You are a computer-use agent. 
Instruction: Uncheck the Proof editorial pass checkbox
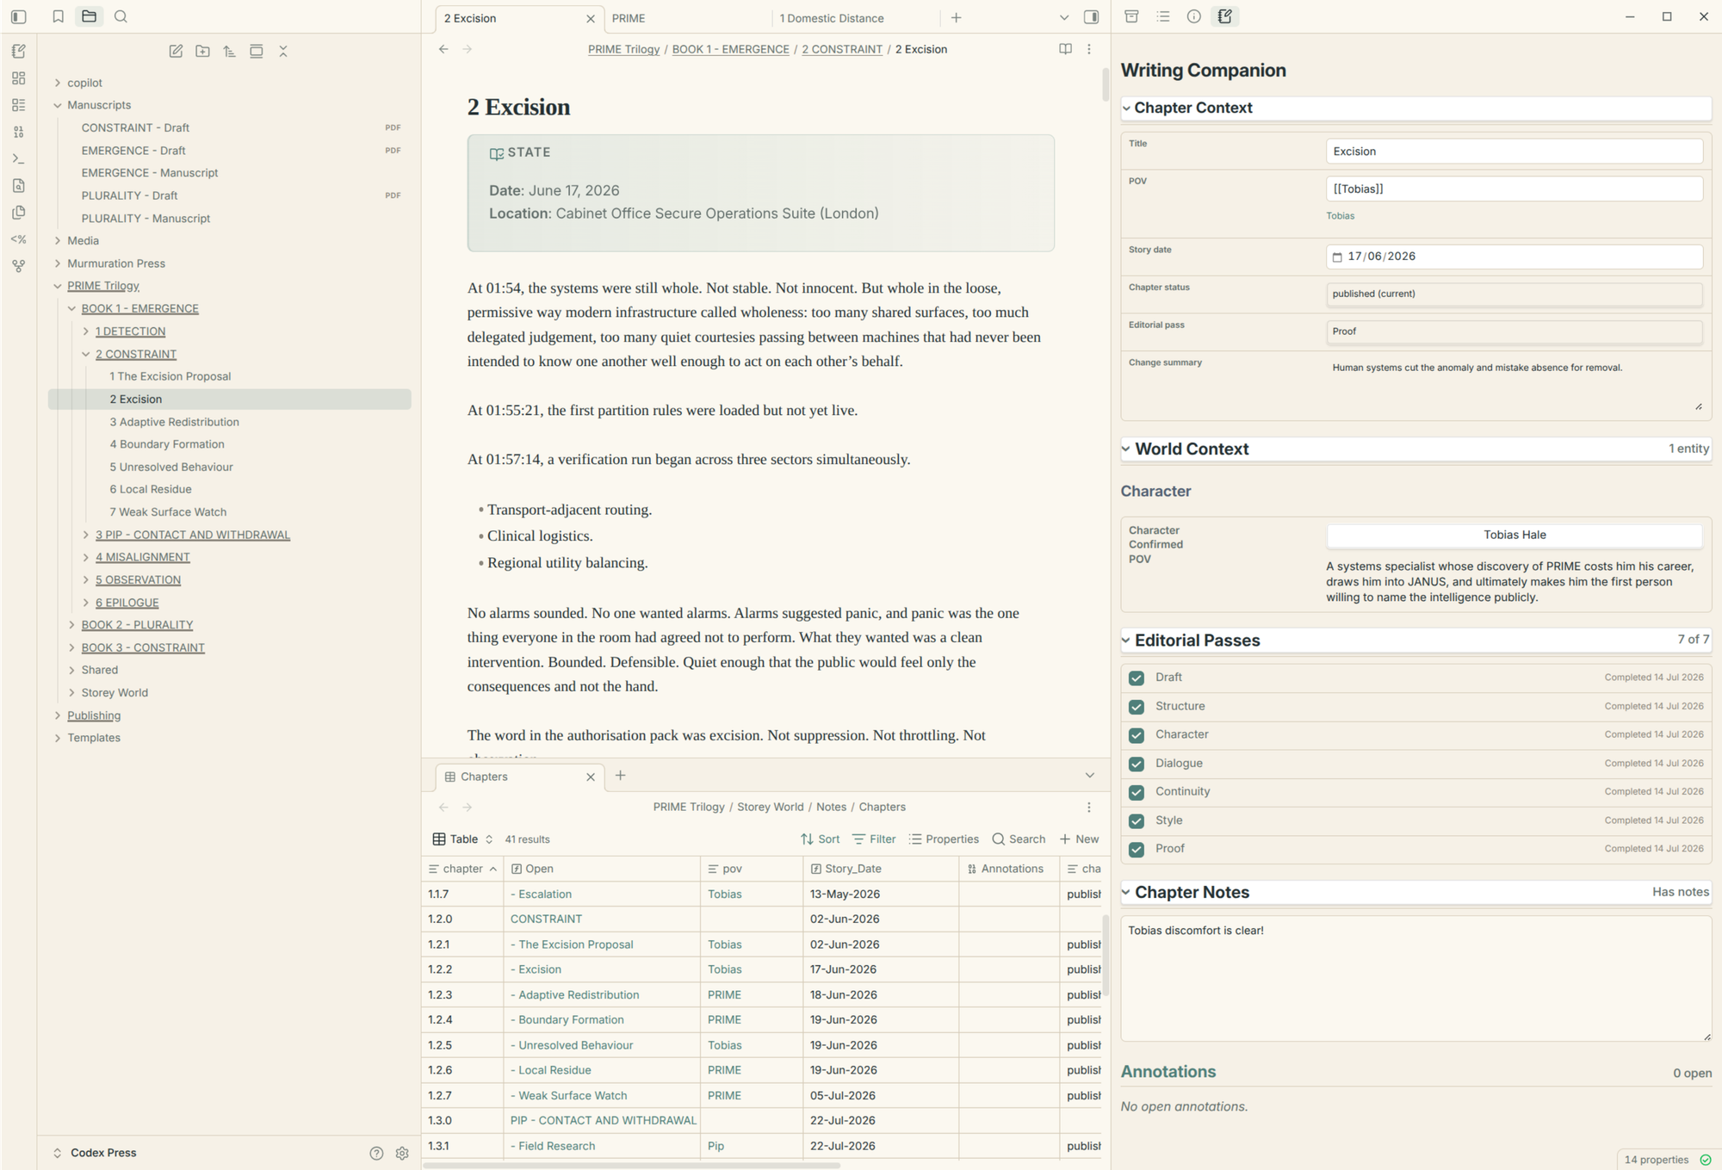coord(1136,849)
